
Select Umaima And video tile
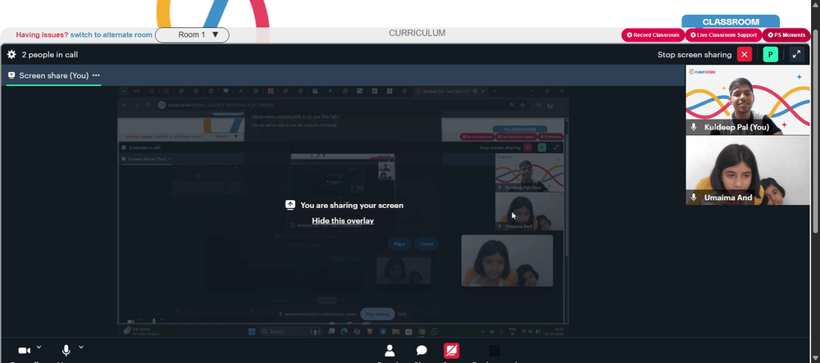(748, 170)
